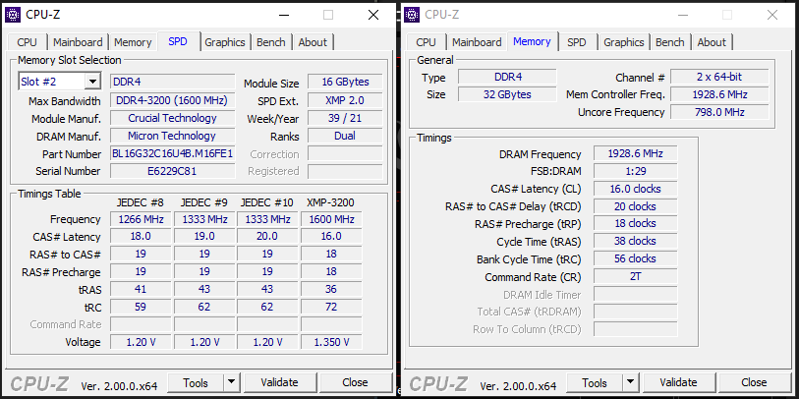Viewport: 799px width, 399px height.
Task: Click the Tools button in the left window
Action: (196, 382)
